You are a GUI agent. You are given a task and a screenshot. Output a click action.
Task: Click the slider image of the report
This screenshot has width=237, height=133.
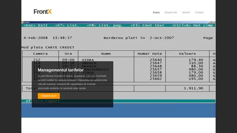pyautogui.click(x=119, y=69)
